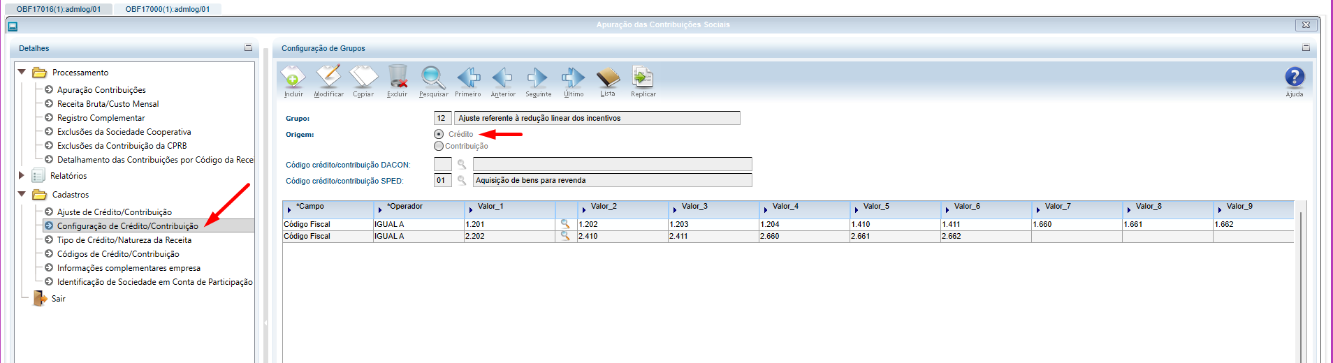
Task: Click second row Código Fiscal cell
Action: (x=328, y=236)
